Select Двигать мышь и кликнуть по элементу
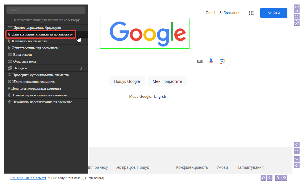The image size is (306, 184). pos(42,34)
